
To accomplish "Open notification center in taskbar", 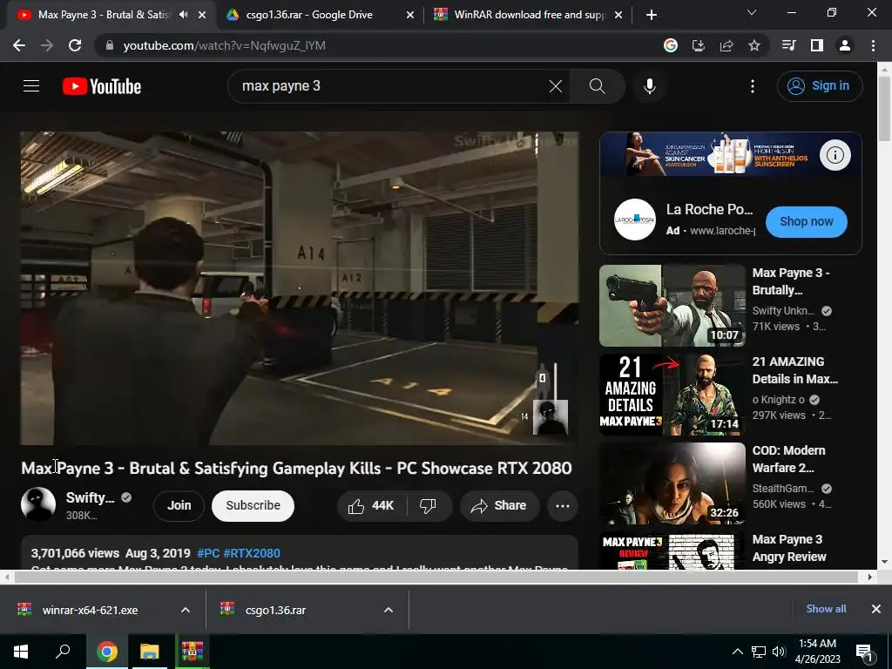I will (863, 652).
